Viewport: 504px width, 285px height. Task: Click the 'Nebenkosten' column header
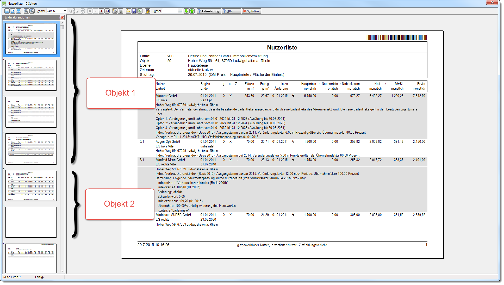coord(351,84)
